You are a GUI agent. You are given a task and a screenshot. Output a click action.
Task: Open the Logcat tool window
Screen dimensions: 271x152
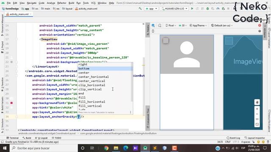41,138
